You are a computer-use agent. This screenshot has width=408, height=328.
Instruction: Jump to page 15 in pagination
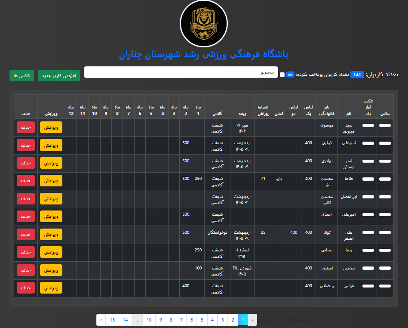(x=112, y=320)
